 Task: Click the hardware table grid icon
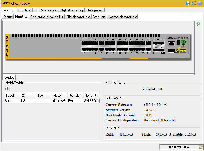point(7,88)
